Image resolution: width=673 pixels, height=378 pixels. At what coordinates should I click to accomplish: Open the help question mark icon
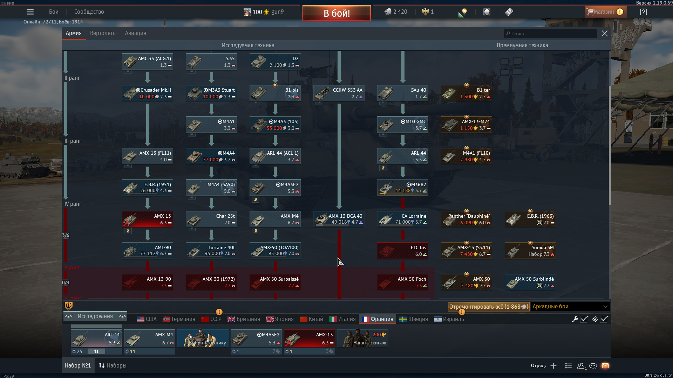(x=643, y=12)
